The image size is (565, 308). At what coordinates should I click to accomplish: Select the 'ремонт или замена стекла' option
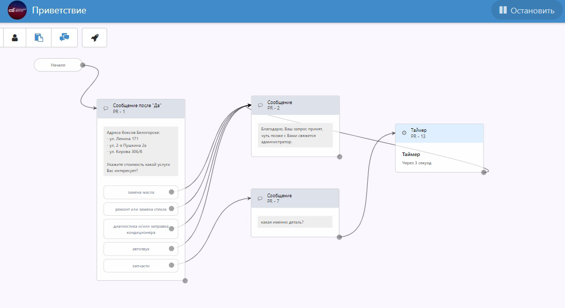tap(141, 209)
